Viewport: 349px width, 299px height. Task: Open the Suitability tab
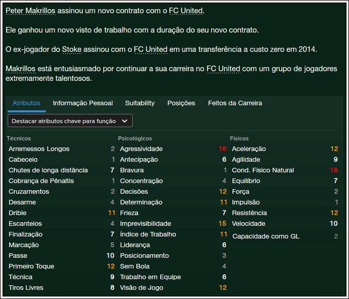(x=140, y=103)
